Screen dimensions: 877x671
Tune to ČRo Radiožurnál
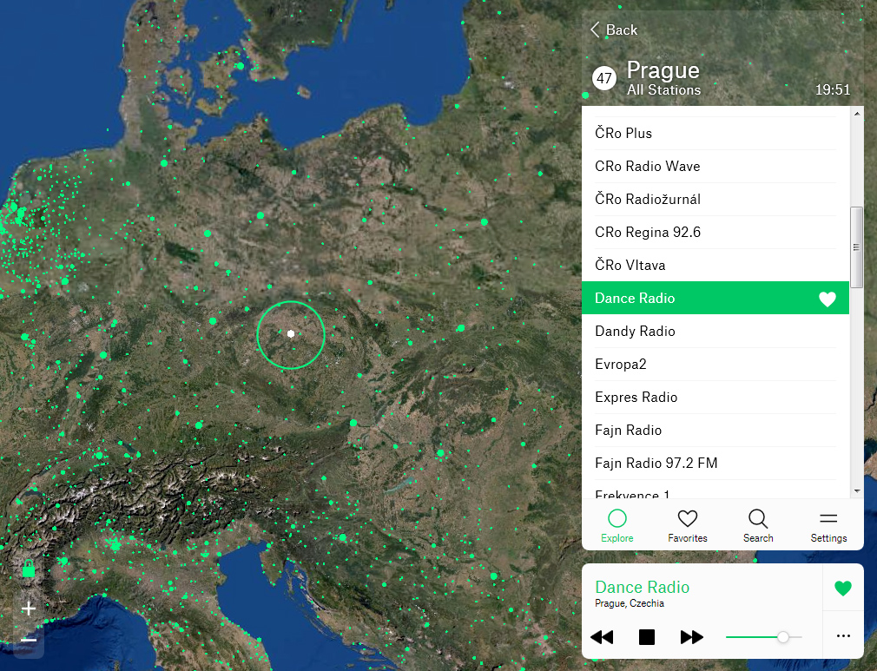coord(715,199)
